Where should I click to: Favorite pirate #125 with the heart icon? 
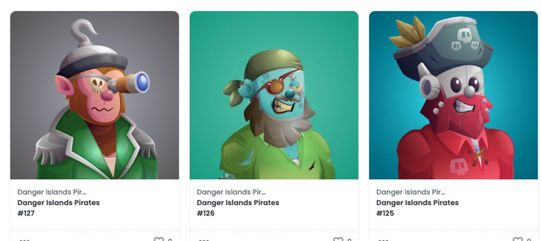point(518,239)
